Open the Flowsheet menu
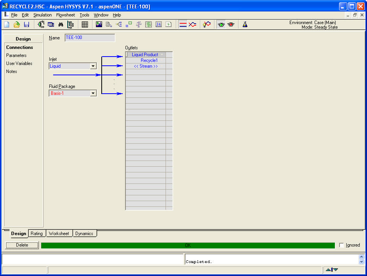The width and height of the screenshot is (367, 276). click(x=65, y=15)
